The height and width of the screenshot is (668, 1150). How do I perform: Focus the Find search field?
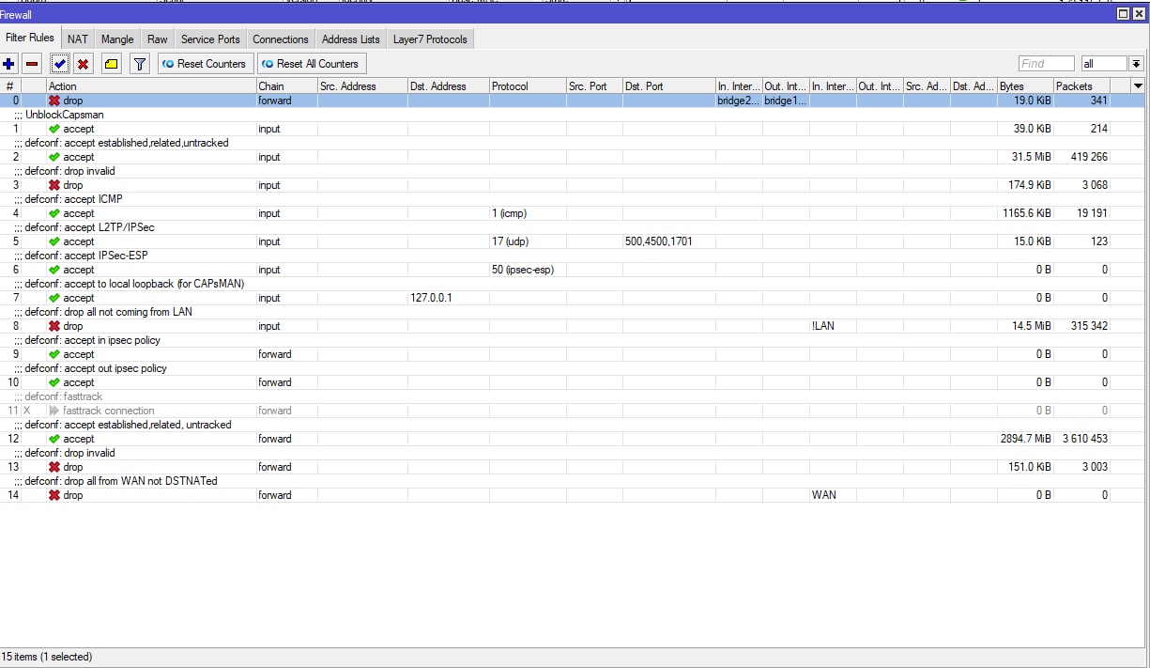tap(1046, 64)
